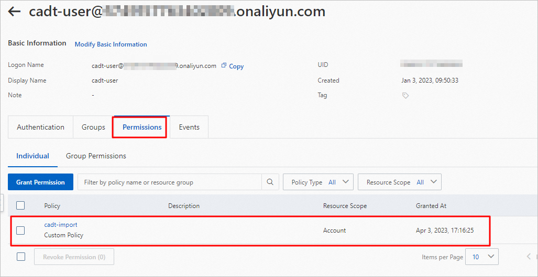
Task: Click the copy icon beside logon name
Action: pyautogui.click(x=224, y=65)
